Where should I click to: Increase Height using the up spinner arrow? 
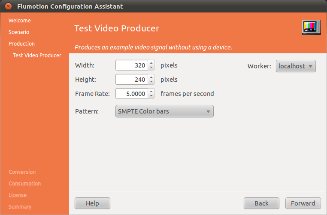[x=151, y=77]
